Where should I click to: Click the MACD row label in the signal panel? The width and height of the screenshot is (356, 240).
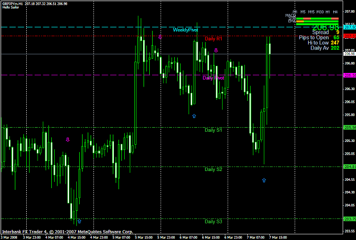(x=290, y=15)
